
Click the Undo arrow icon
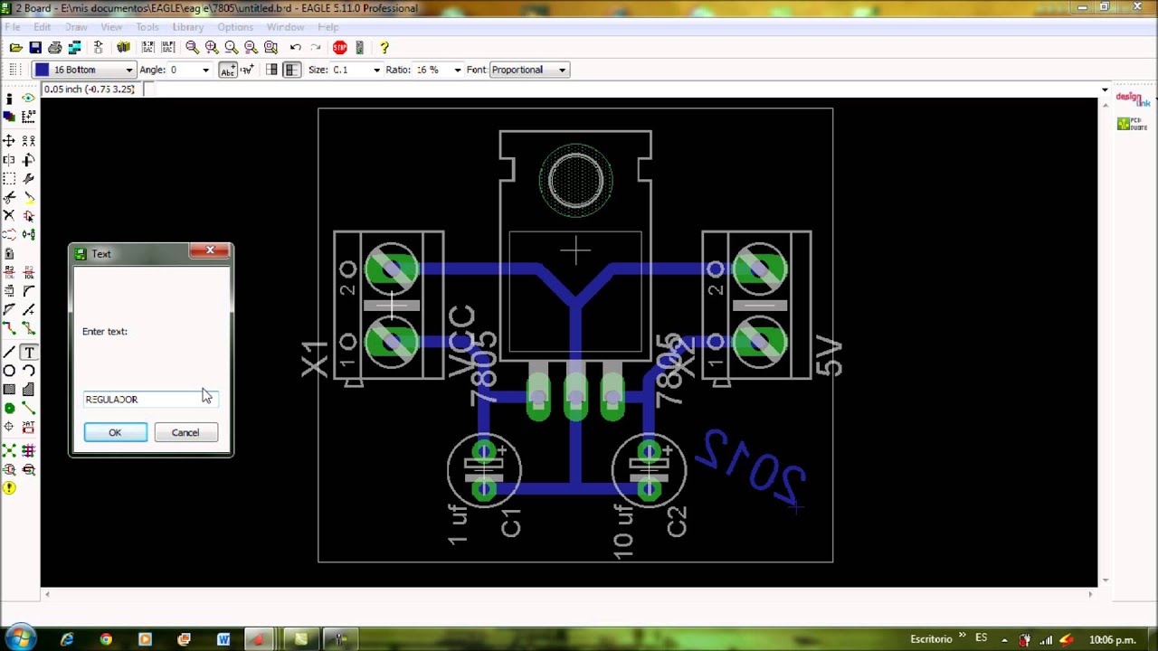click(296, 47)
